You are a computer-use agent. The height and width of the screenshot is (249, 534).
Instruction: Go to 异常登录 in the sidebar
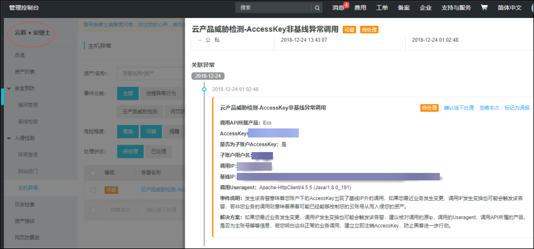[x=28, y=154]
